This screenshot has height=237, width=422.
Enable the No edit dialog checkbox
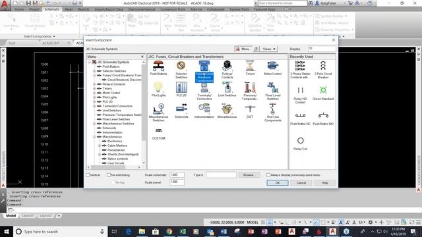click(x=109, y=175)
